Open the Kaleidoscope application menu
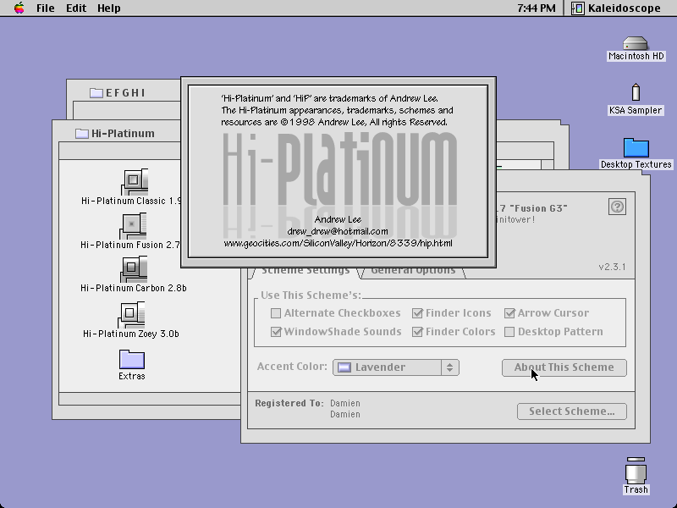Image resolution: width=677 pixels, height=508 pixels. (617, 8)
